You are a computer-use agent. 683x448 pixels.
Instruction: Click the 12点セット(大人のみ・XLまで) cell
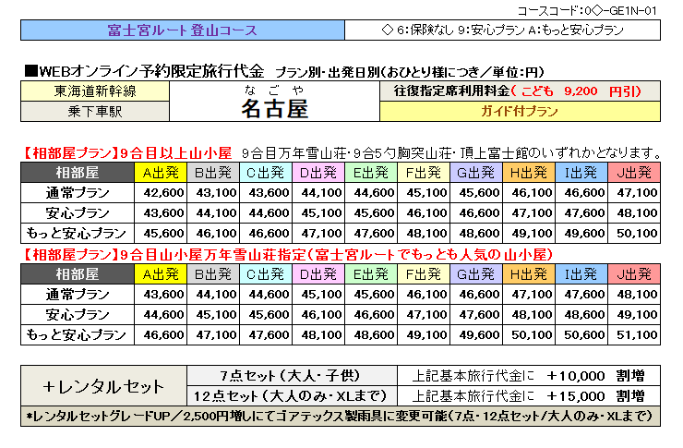292,396
